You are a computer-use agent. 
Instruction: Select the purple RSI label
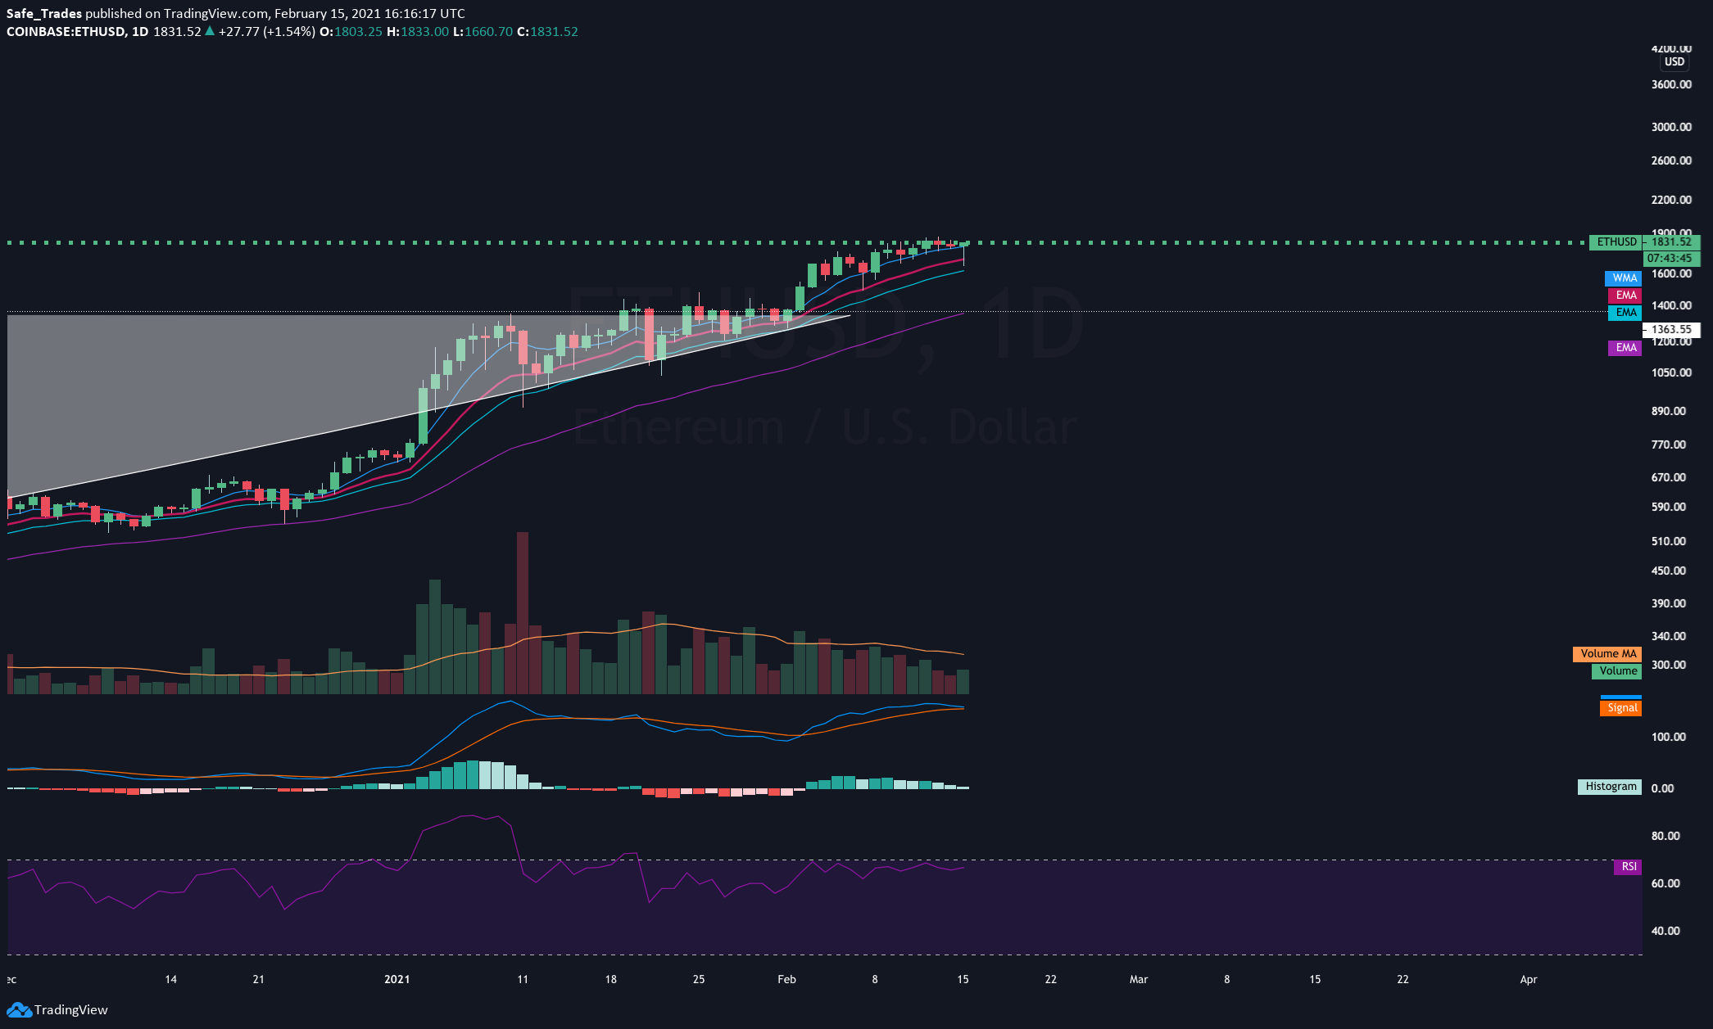1628,867
